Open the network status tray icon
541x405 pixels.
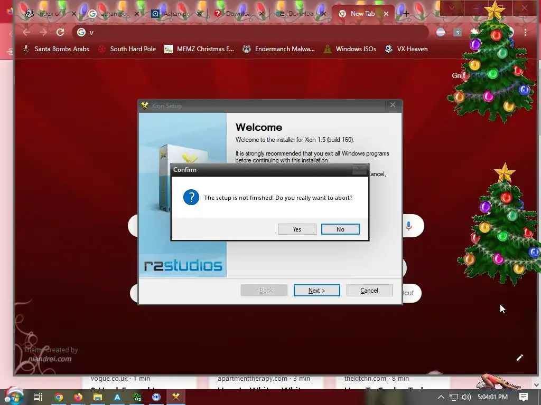click(454, 397)
